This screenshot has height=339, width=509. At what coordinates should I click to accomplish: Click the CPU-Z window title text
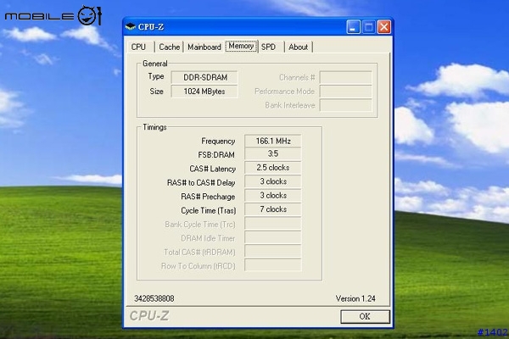click(151, 27)
